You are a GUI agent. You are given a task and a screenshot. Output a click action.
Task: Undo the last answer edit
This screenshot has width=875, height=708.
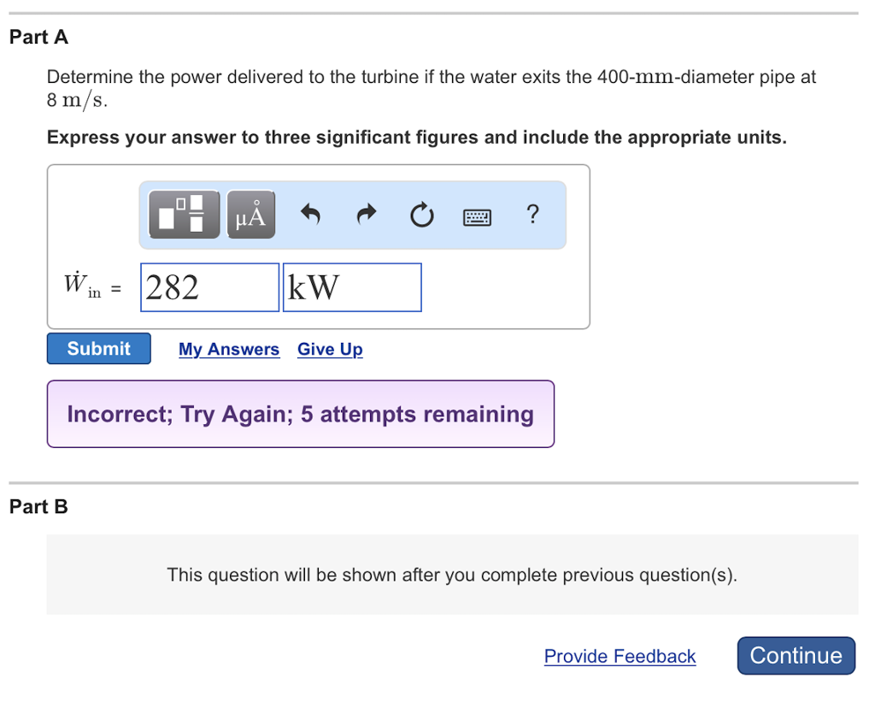click(x=310, y=214)
